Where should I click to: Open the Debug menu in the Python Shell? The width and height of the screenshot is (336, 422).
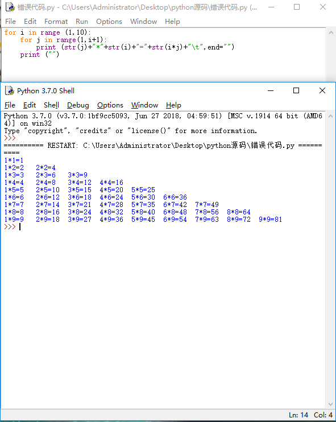coord(78,105)
